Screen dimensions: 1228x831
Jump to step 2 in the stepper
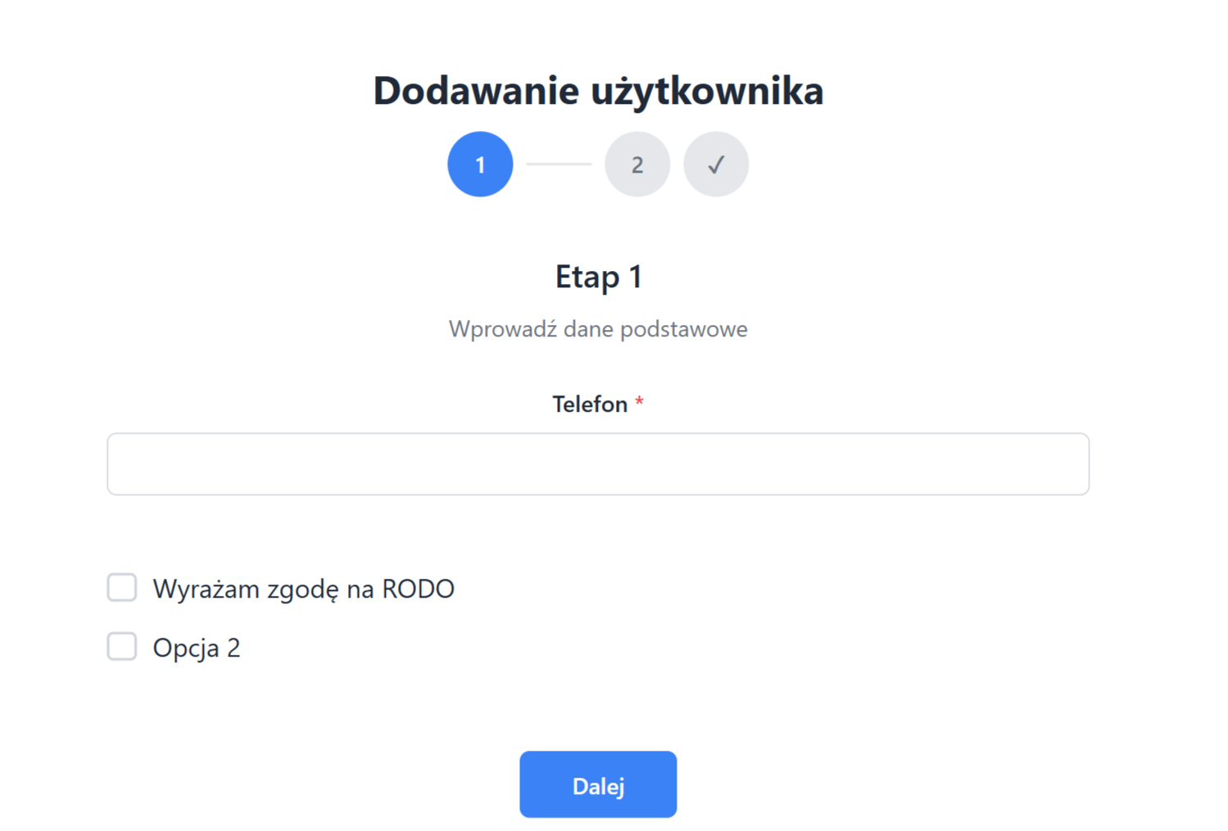[x=637, y=165]
